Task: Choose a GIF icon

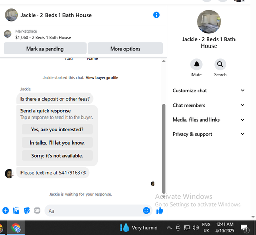Action: (37, 210)
